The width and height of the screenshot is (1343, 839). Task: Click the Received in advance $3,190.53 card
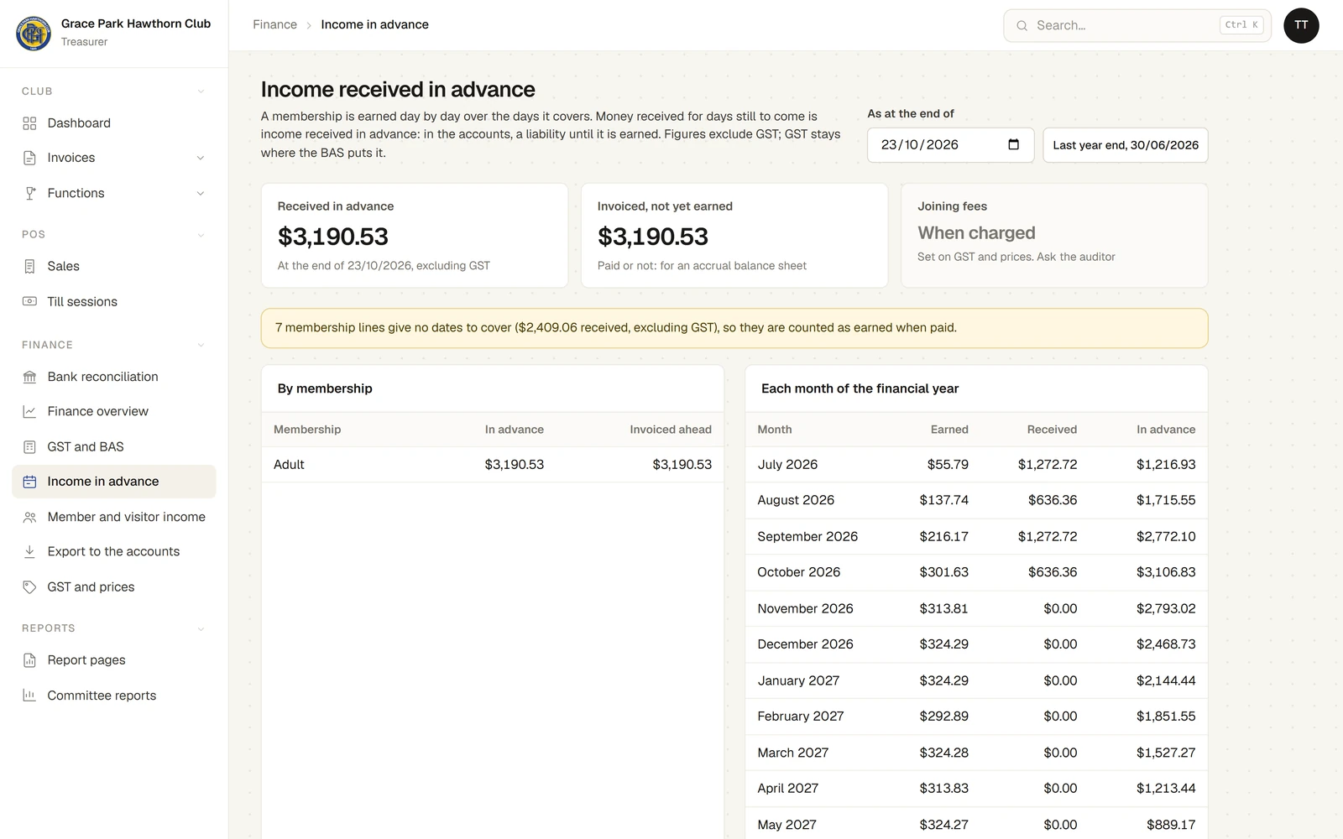pyautogui.click(x=415, y=236)
